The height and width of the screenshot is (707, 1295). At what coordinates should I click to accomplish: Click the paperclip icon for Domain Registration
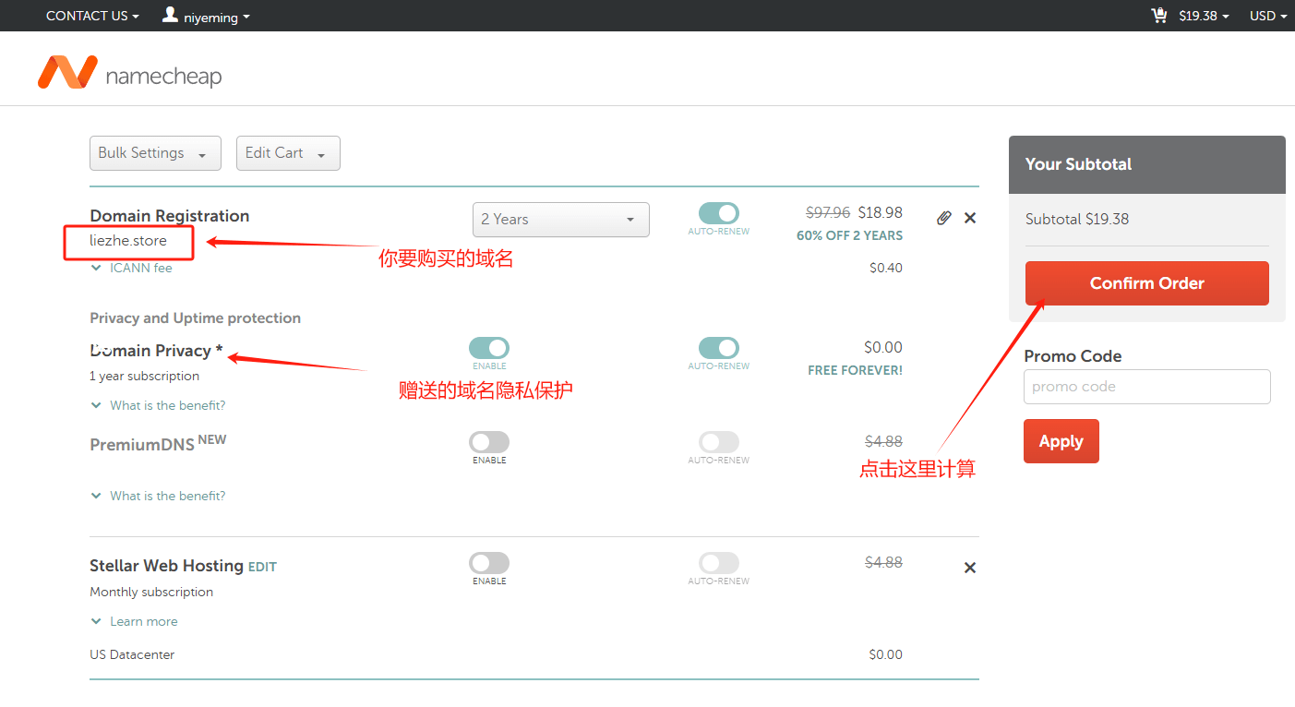pos(943,218)
